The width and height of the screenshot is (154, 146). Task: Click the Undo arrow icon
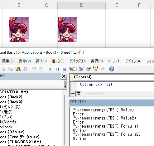(34, 69)
